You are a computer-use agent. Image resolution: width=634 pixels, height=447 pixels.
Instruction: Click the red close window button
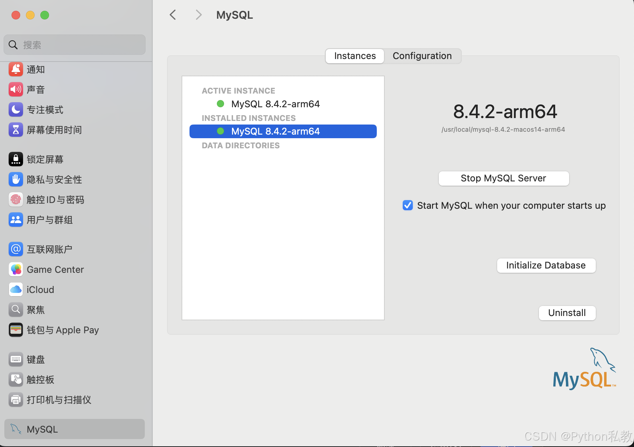16,15
